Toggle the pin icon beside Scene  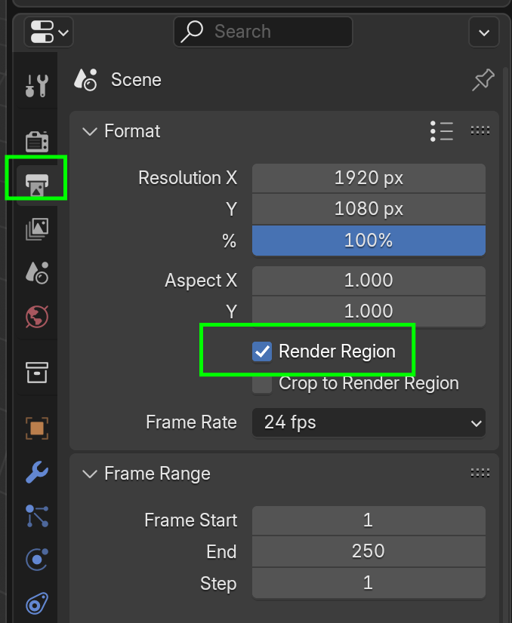click(x=483, y=80)
